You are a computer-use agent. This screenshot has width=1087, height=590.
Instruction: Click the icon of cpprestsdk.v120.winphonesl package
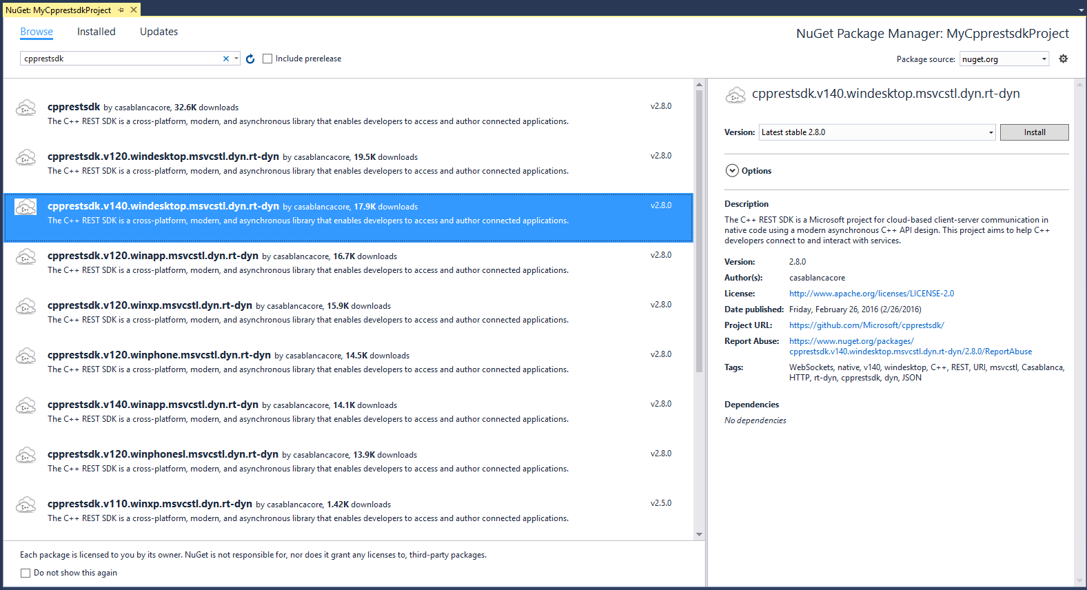coord(26,455)
